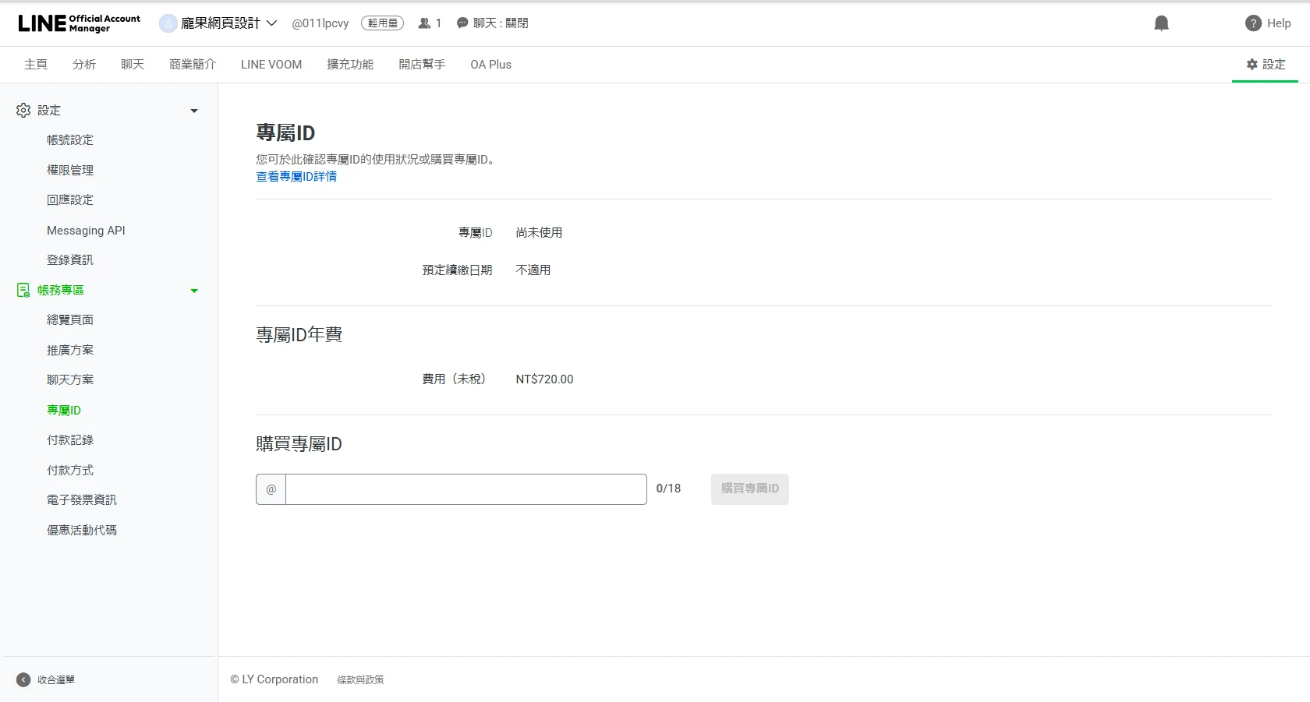Open 電子發票資訊 in the sidebar
The image size is (1310, 702).
(x=82, y=500)
